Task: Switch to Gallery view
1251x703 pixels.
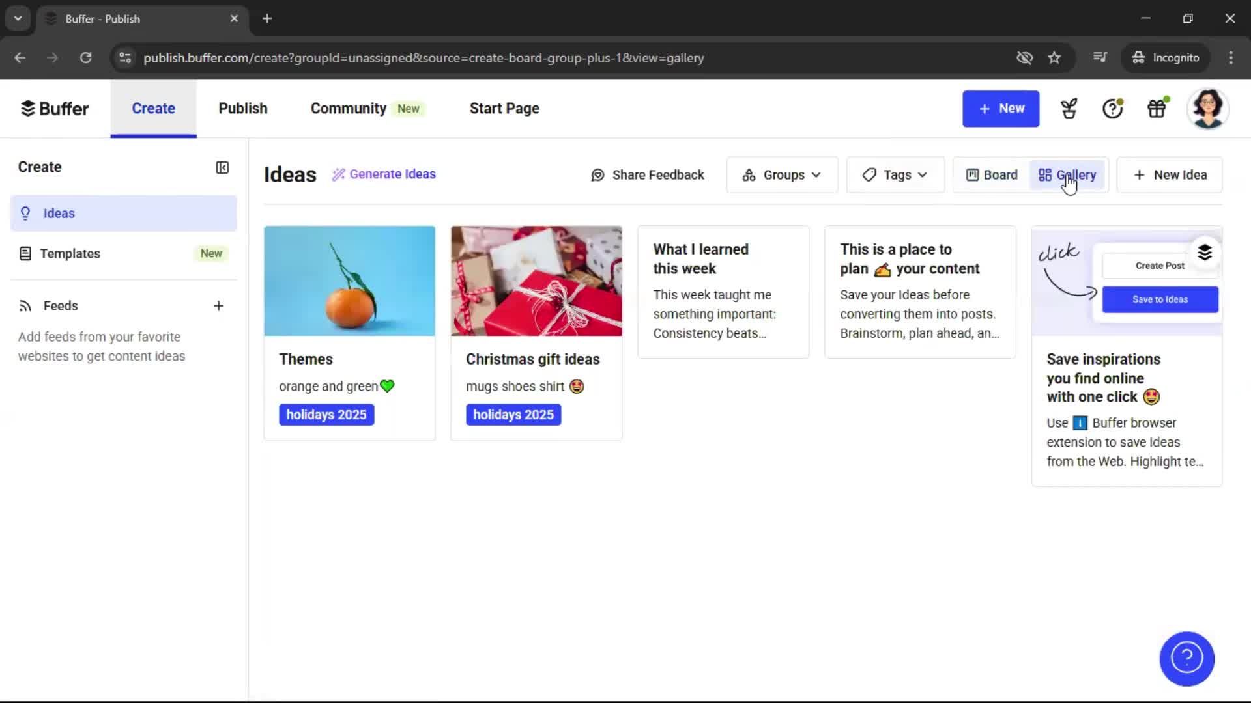Action: click(1067, 174)
